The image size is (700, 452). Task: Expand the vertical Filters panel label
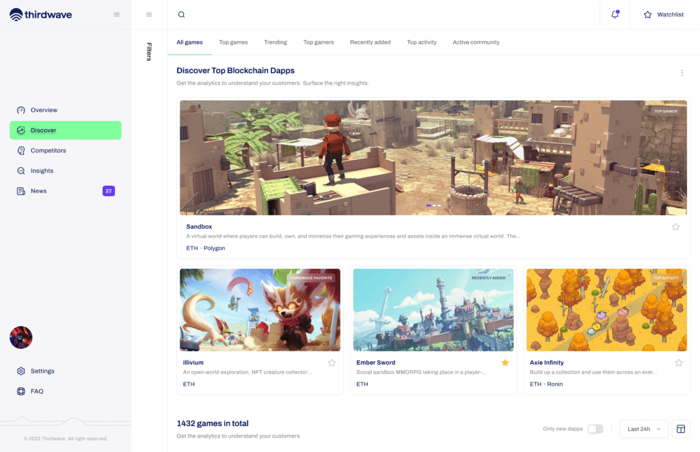point(149,52)
